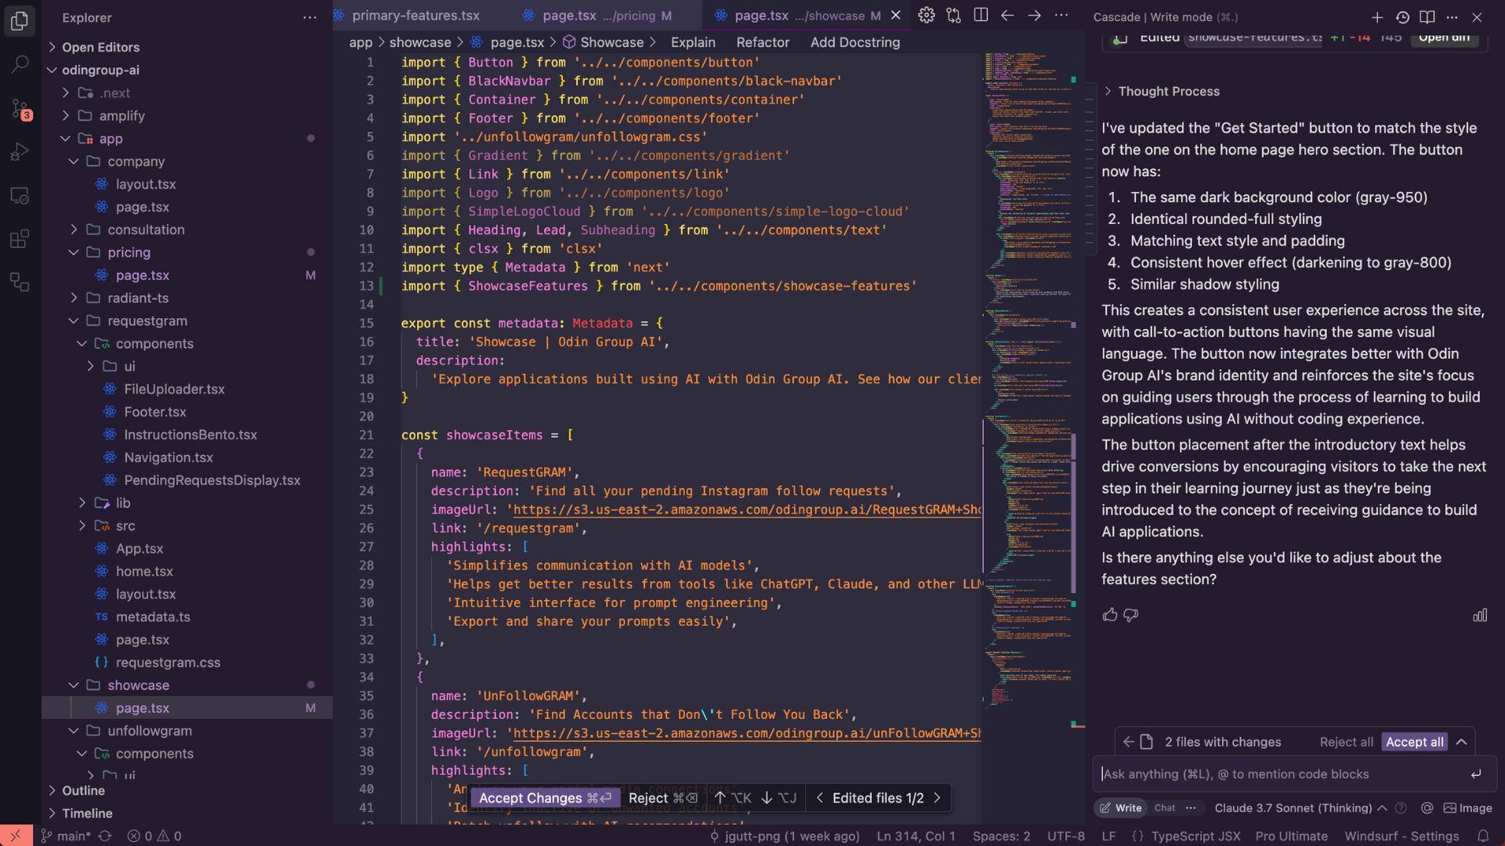Click the split editor icon

click(981, 16)
